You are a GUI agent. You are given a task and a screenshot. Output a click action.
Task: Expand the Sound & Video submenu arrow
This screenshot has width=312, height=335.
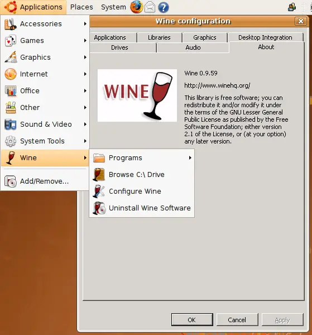point(85,125)
